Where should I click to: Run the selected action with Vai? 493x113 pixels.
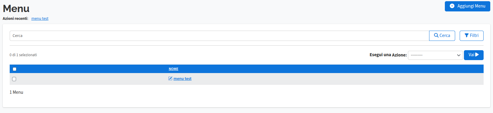coord(474,55)
